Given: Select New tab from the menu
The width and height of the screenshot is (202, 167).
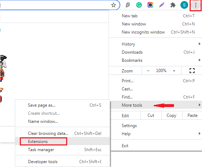Looking at the screenshot, I should pos(156,16).
